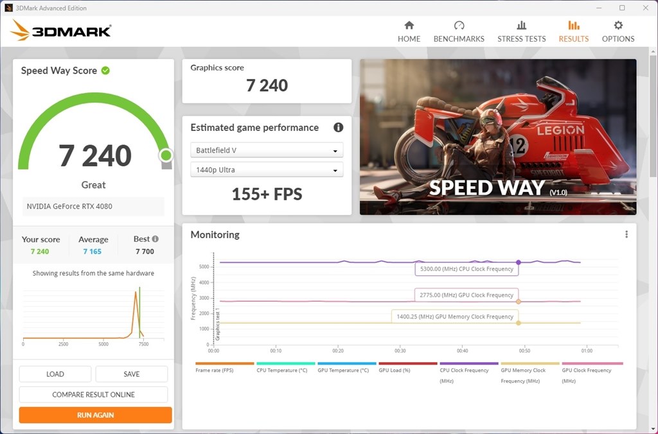Toggle CPU Temperature legend series

(x=285, y=368)
